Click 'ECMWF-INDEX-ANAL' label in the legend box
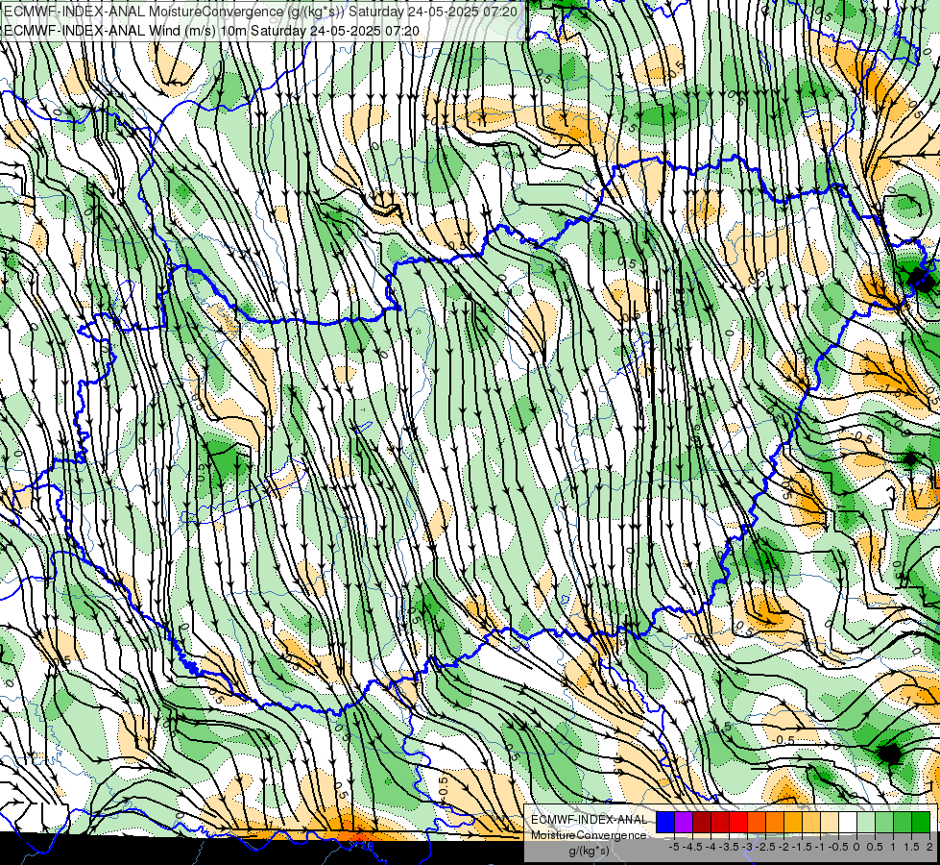 click(590, 820)
